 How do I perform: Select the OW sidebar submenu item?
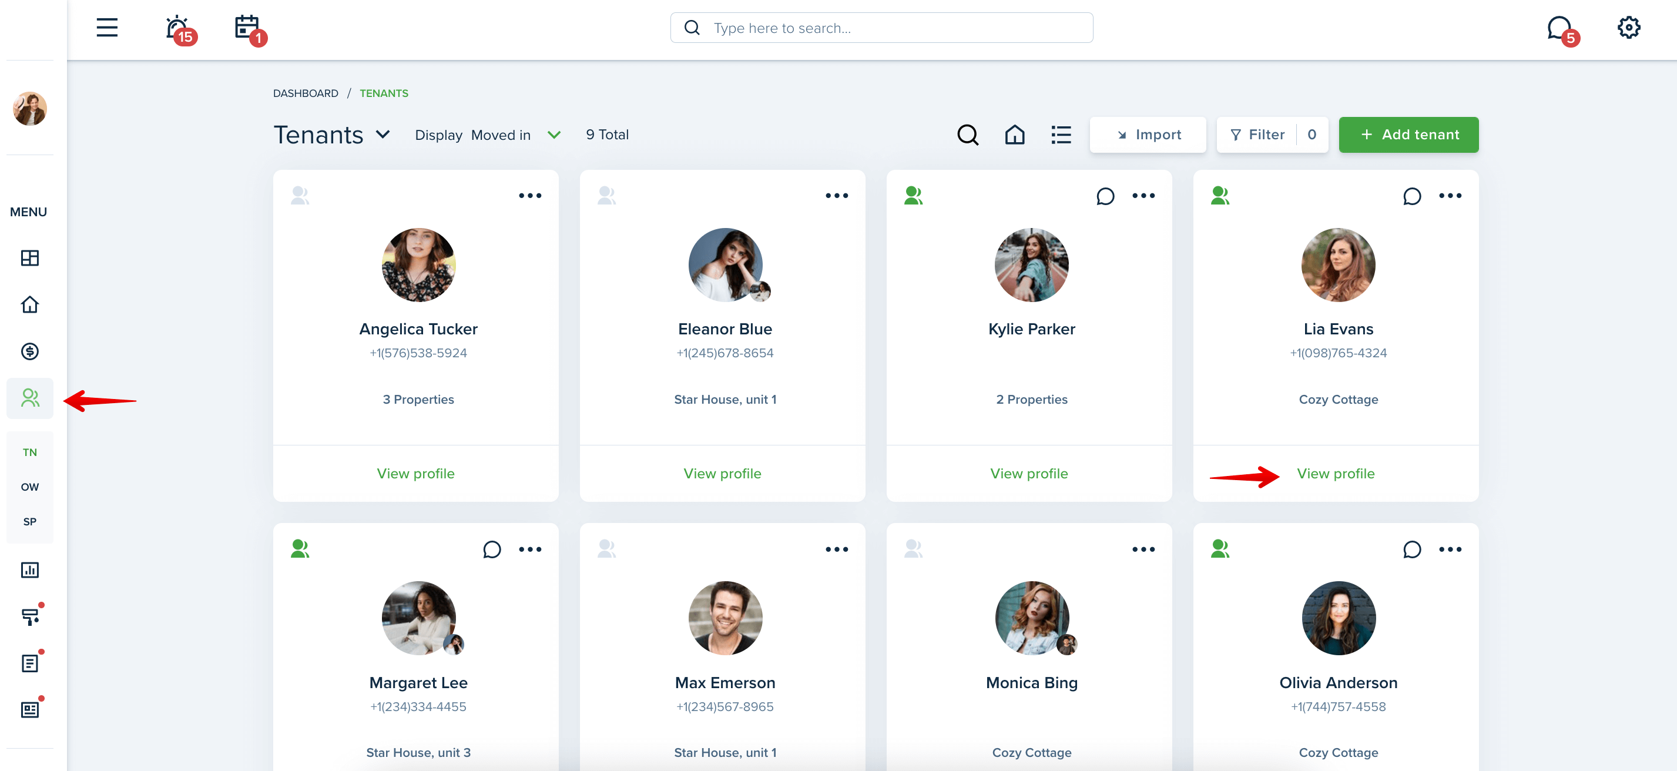click(x=30, y=487)
